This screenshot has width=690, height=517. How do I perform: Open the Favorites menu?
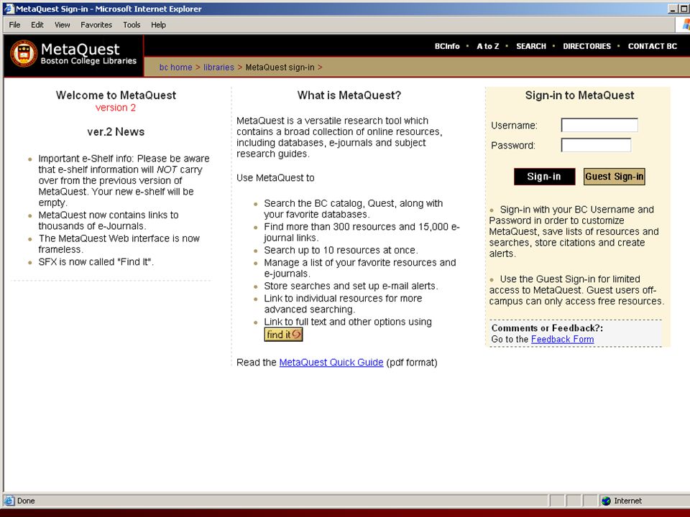pos(96,24)
